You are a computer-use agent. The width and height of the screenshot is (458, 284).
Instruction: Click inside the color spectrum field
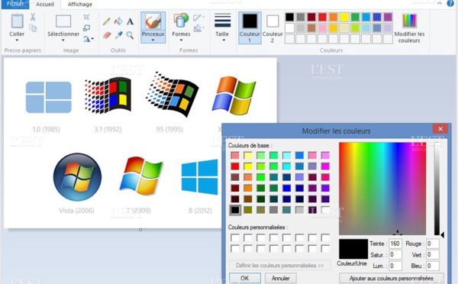[x=382, y=189]
